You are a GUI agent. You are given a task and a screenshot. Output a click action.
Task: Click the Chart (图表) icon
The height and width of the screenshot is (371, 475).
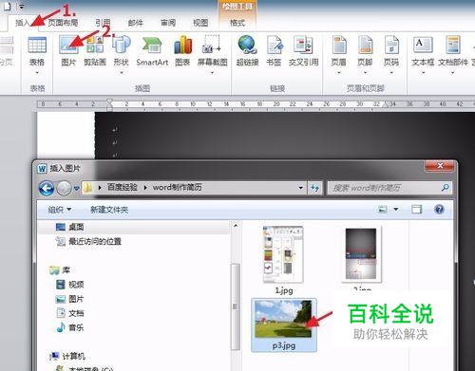[x=182, y=45]
